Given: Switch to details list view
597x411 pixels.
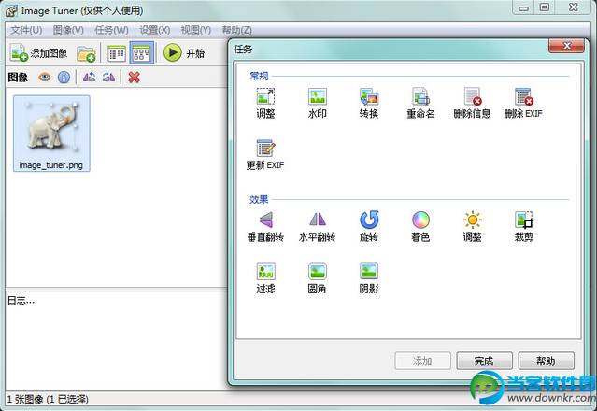Looking at the screenshot, I should [117, 53].
